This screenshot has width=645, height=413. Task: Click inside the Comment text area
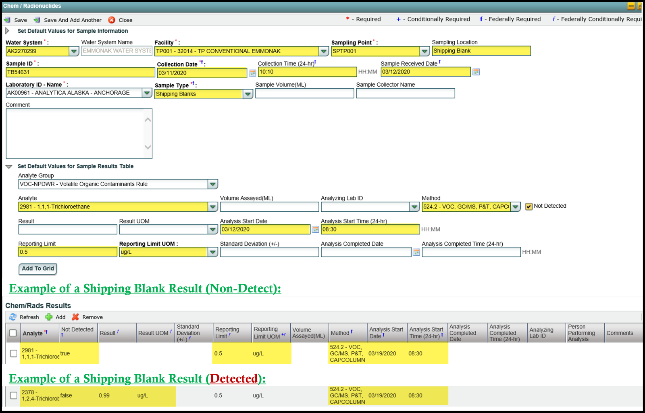pyautogui.click(x=75, y=133)
